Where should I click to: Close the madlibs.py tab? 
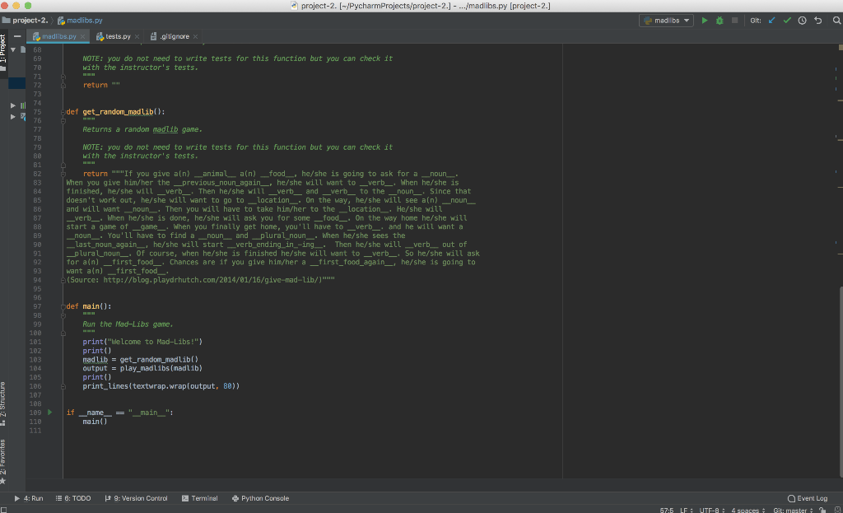click(82, 36)
